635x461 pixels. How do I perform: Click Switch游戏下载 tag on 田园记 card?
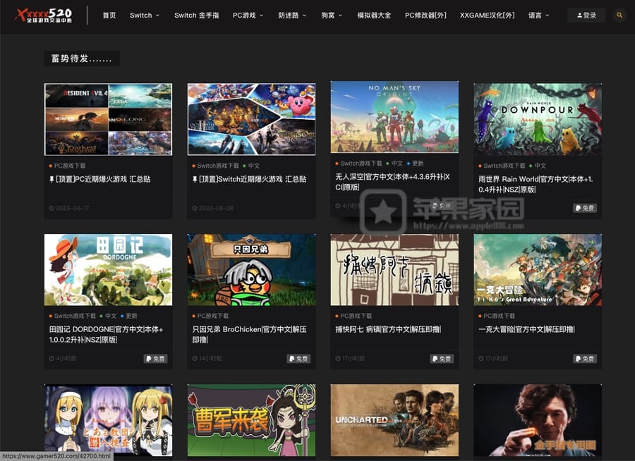tap(73, 316)
